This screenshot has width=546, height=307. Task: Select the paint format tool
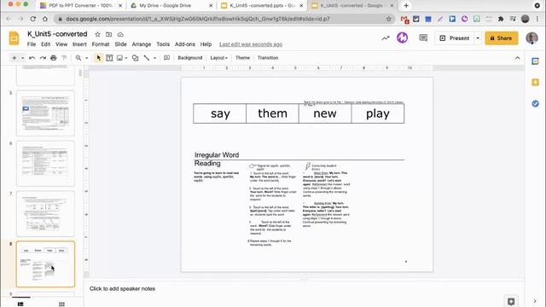pos(64,58)
